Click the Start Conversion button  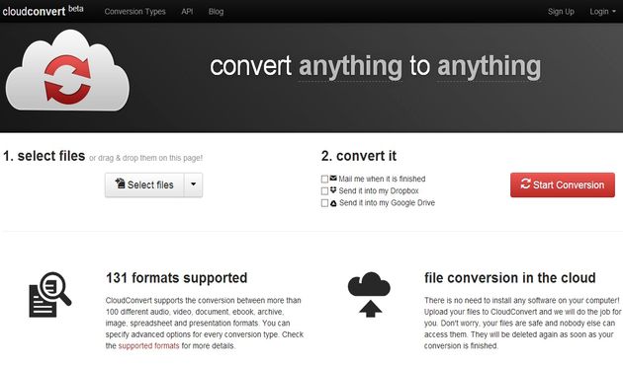coord(563,184)
